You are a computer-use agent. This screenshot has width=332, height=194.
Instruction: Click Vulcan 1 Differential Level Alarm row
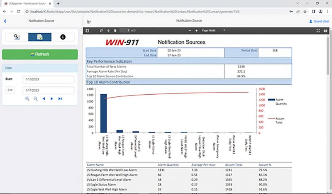189,179
